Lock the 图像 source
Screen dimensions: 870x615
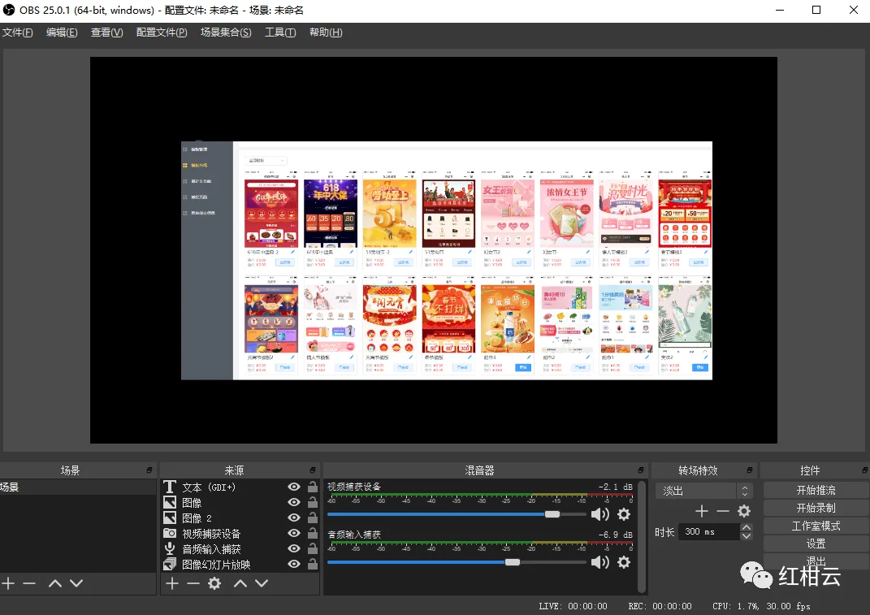point(313,502)
